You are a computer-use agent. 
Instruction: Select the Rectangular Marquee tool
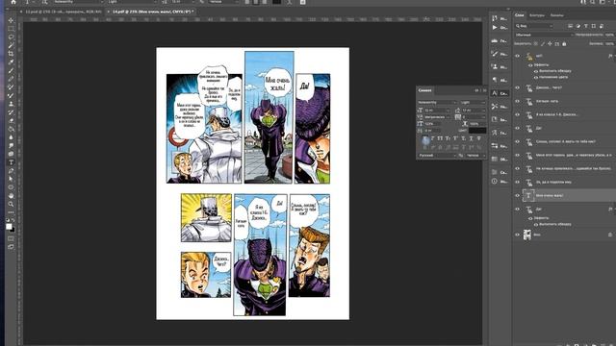(11, 29)
